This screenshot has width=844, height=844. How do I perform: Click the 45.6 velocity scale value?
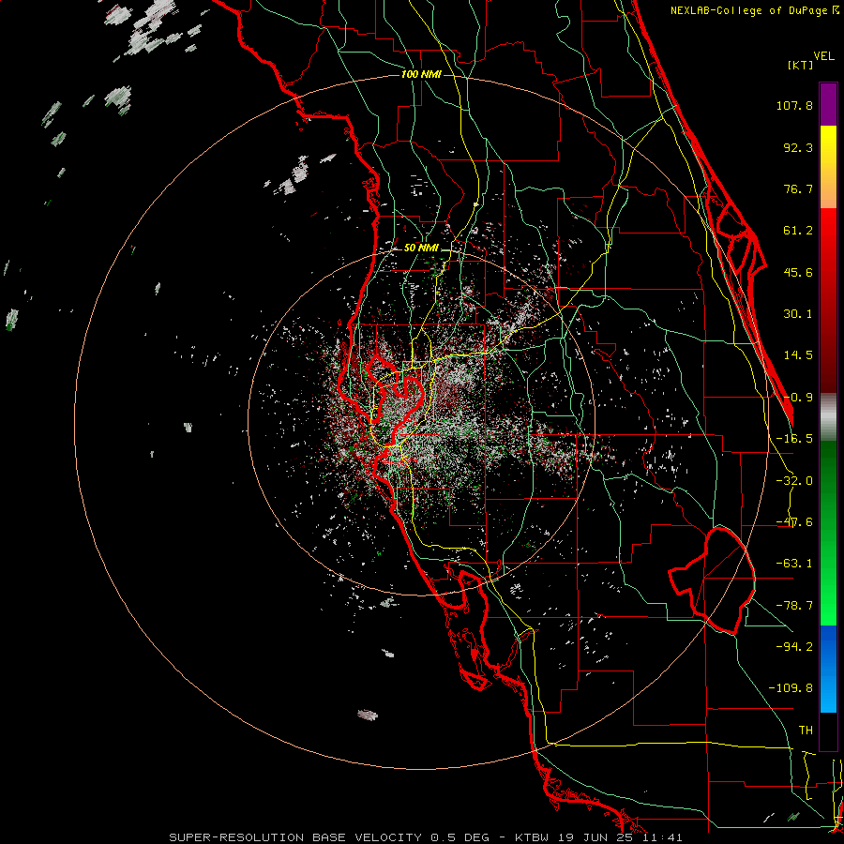click(798, 272)
